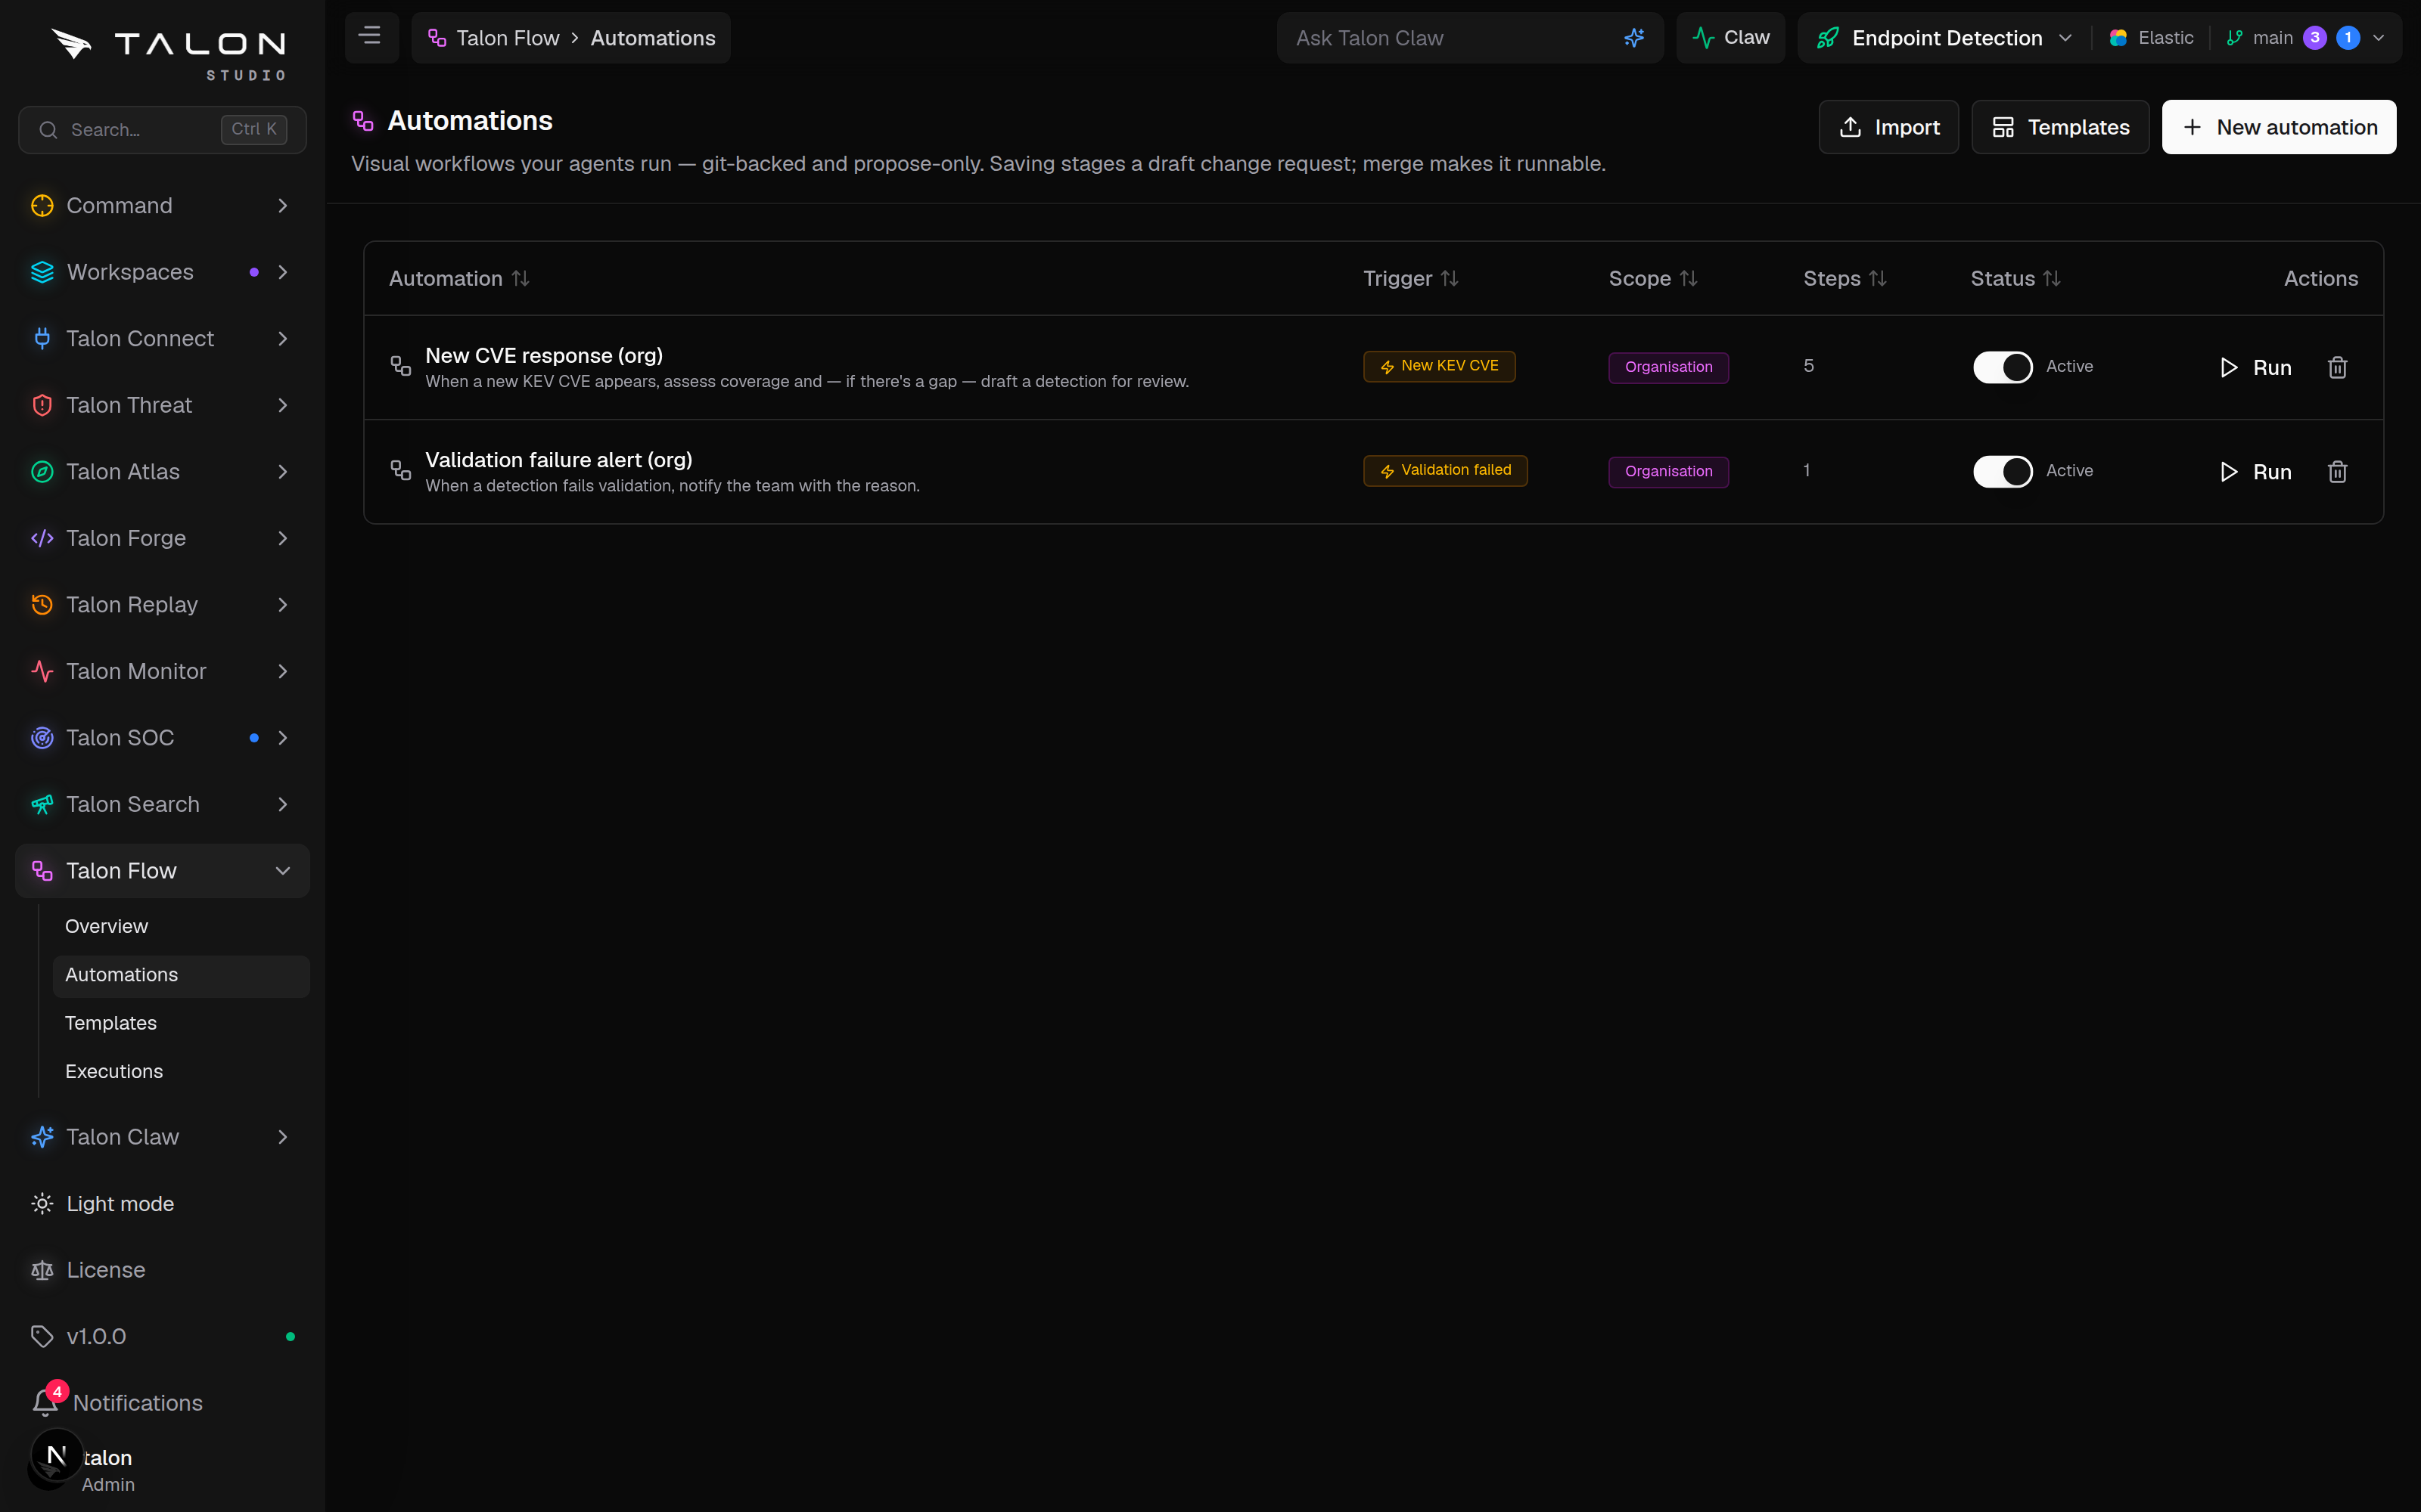
Task: Click the sidebar Search field
Action: (162, 130)
